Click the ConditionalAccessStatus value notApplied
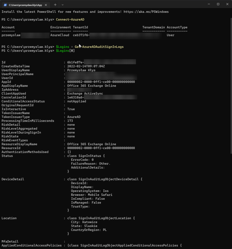Image resolution: width=232 pixels, height=249 pixels. [x=77, y=101]
